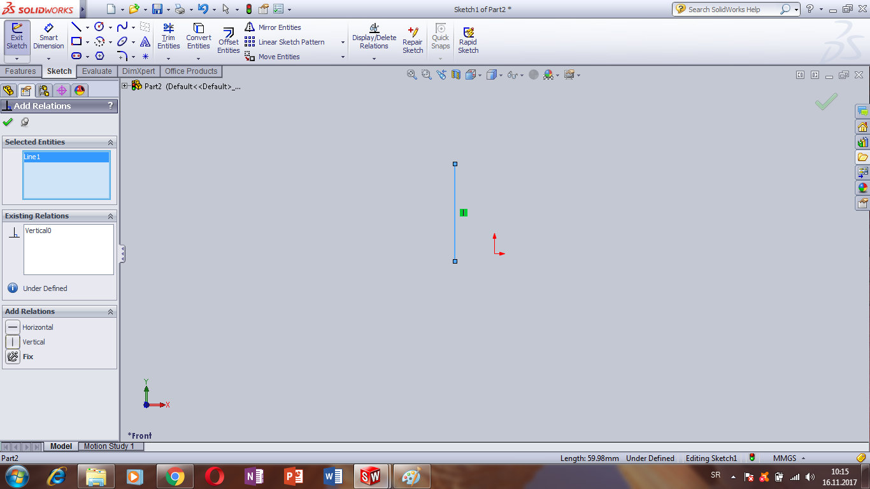Click the Offset Entities tool
Screen dimensions: 870x489
click(x=229, y=40)
